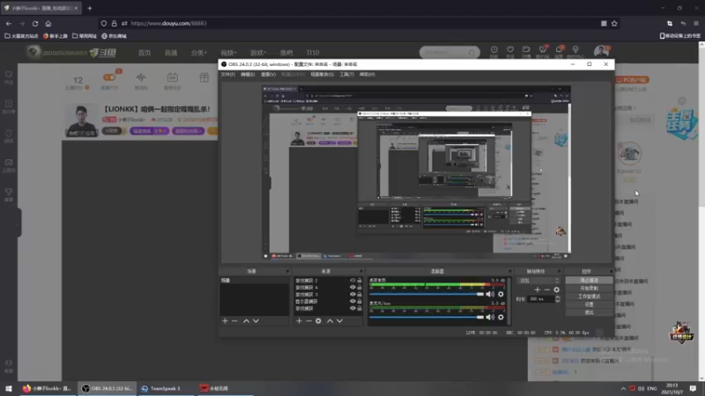Toggle visibility of Window Capture 4 source
The image size is (705, 396).
352,288
